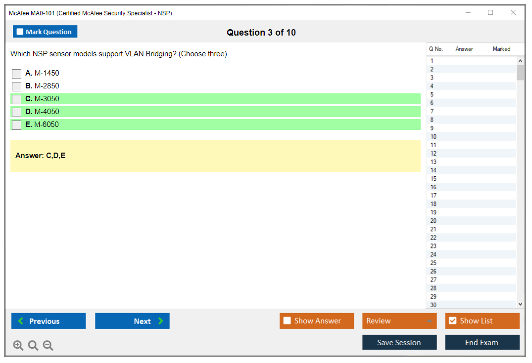Check answer option A. M-1450

17,74
